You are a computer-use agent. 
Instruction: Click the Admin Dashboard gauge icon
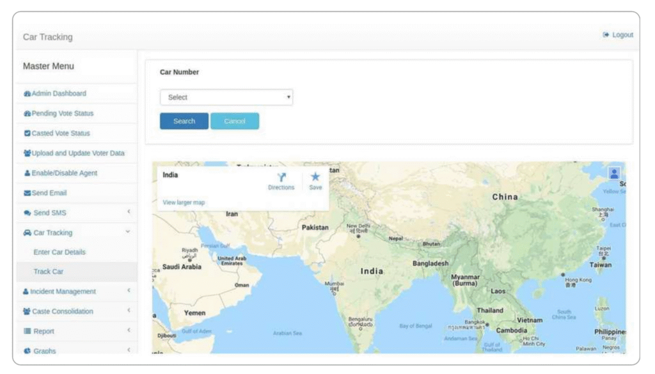click(27, 94)
